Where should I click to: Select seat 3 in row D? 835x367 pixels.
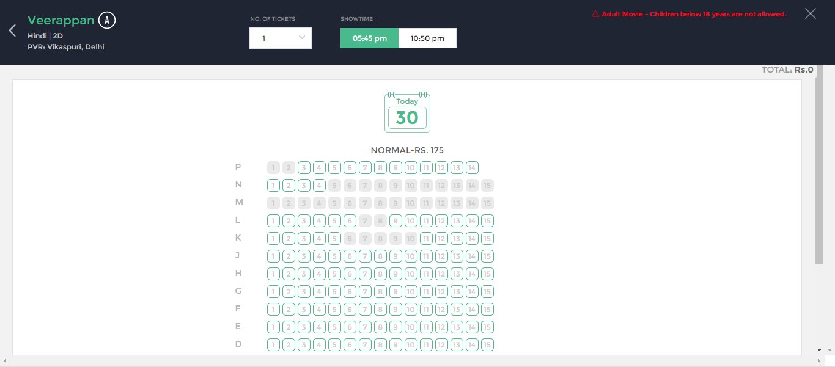pyautogui.click(x=304, y=344)
